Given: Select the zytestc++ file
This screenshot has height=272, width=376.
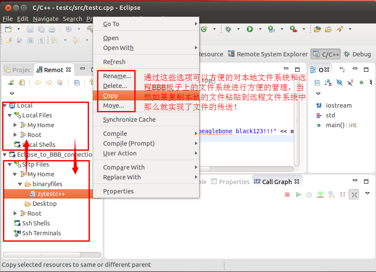Looking at the screenshot, I should 51,194.
